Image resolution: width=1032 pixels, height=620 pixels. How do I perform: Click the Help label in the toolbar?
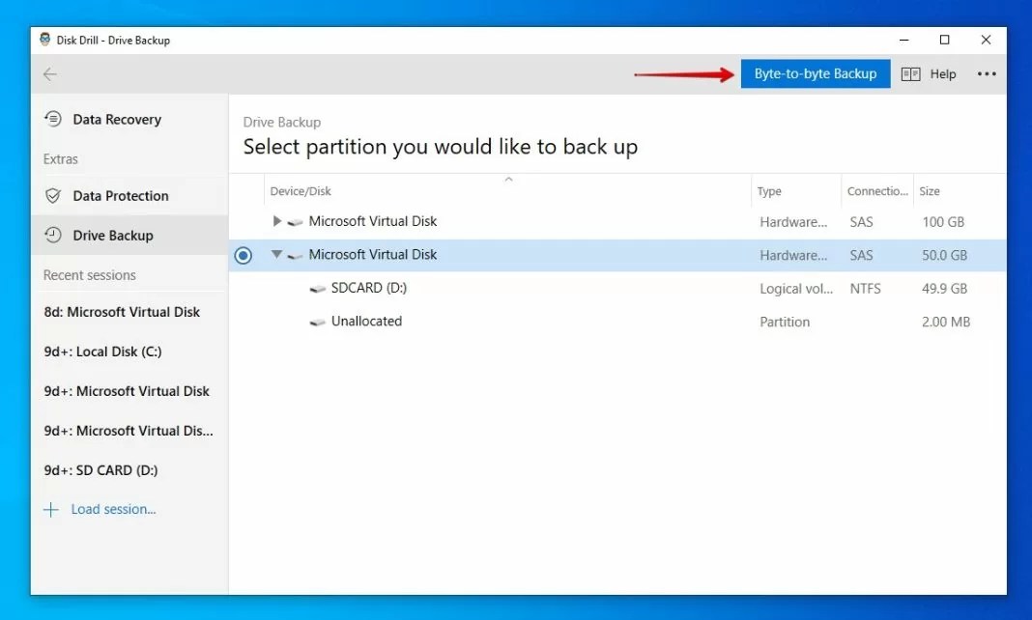point(942,74)
